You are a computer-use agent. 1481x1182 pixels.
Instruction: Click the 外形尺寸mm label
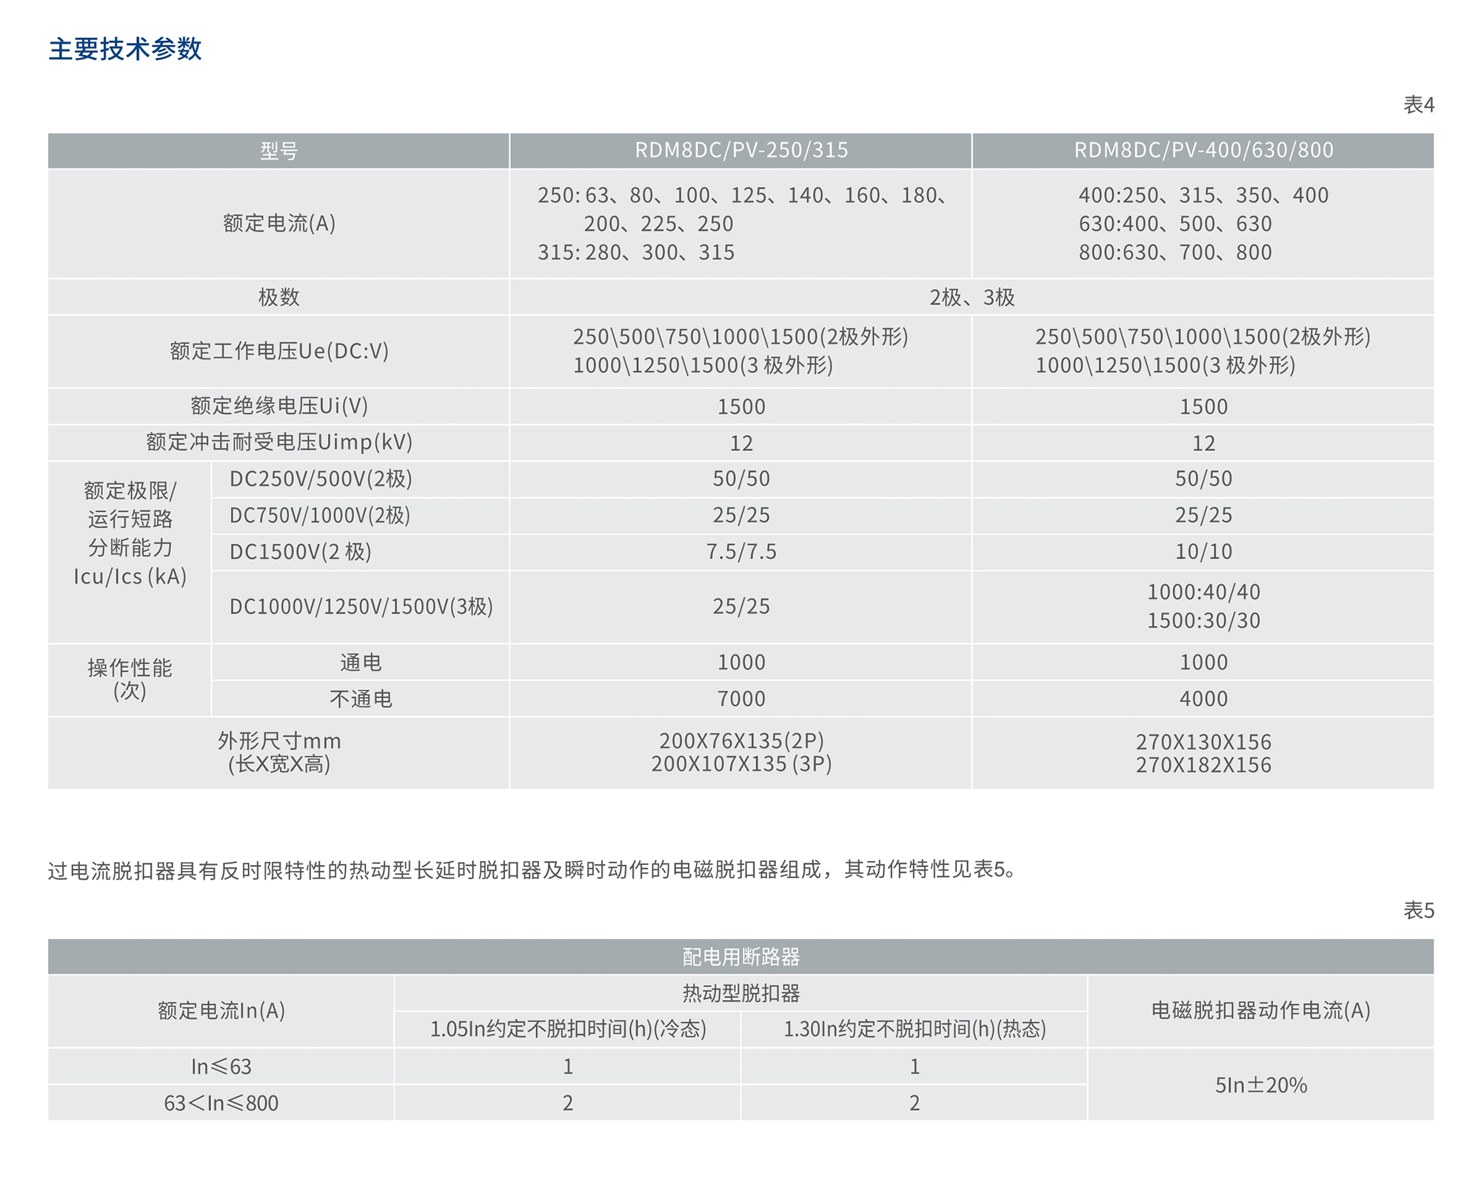(x=279, y=741)
